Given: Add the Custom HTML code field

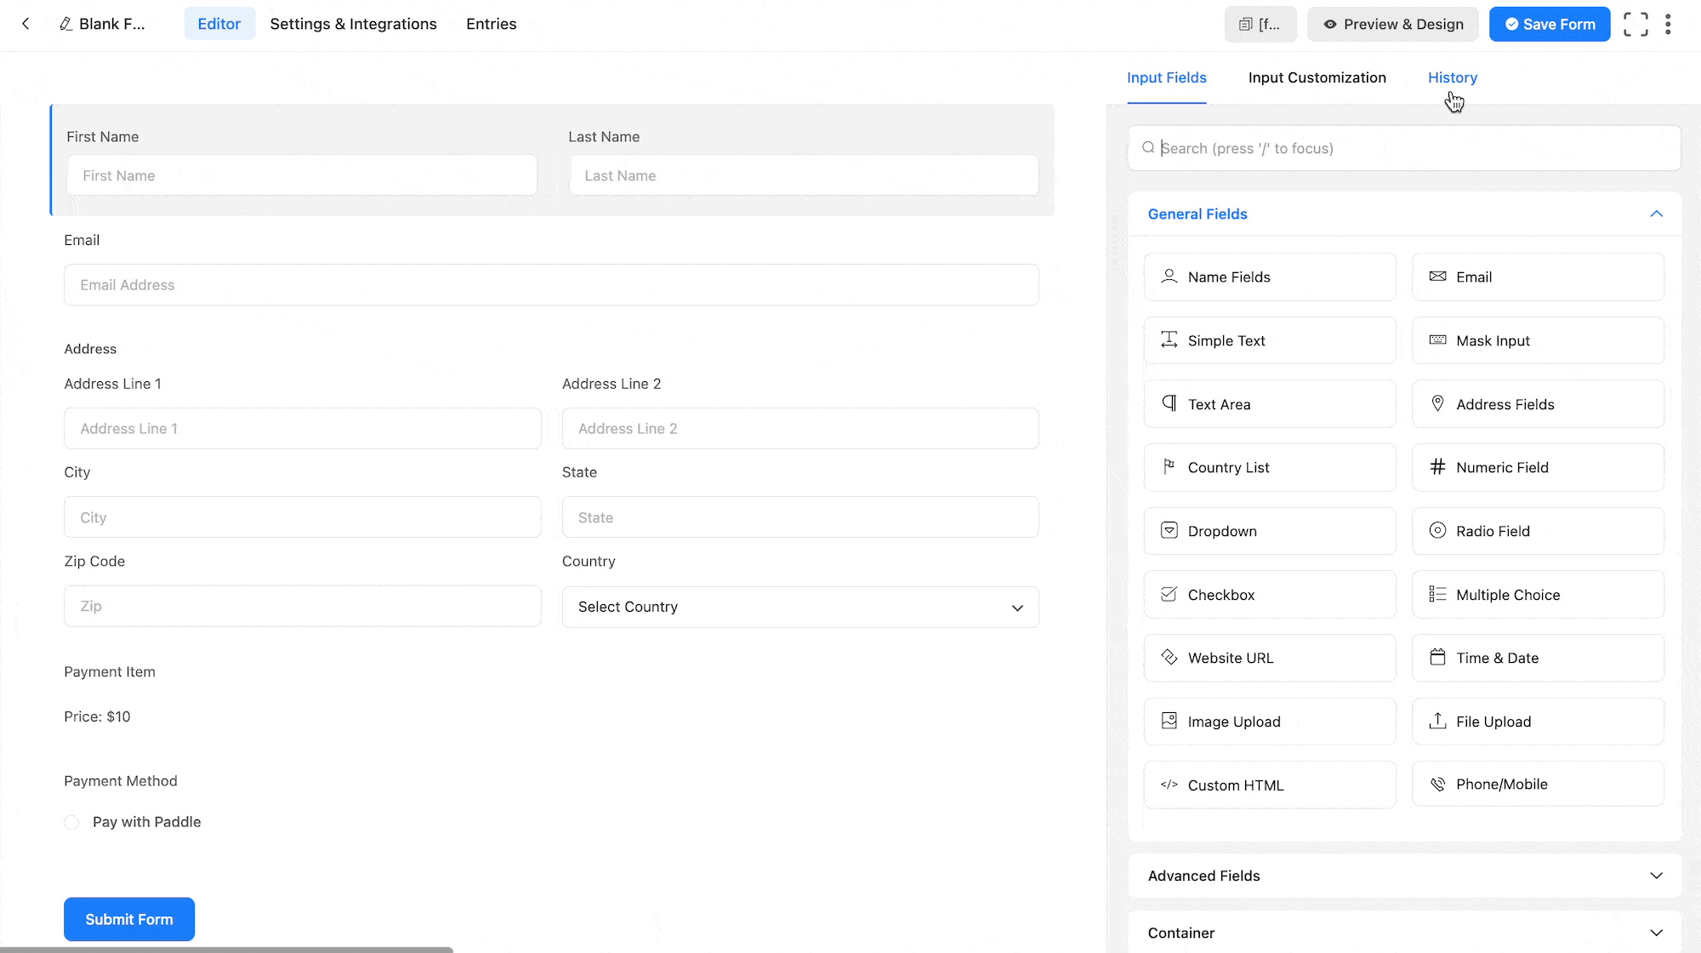Looking at the screenshot, I should pos(1269,785).
